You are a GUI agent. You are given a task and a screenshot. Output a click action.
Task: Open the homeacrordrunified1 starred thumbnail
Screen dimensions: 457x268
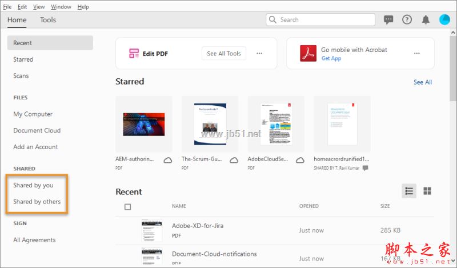click(342, 124)
